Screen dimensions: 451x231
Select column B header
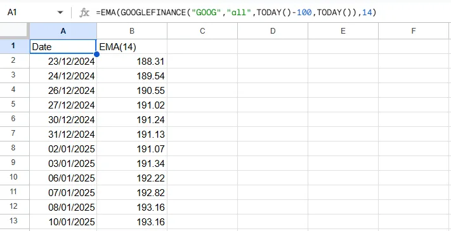(x=132, y=31)
